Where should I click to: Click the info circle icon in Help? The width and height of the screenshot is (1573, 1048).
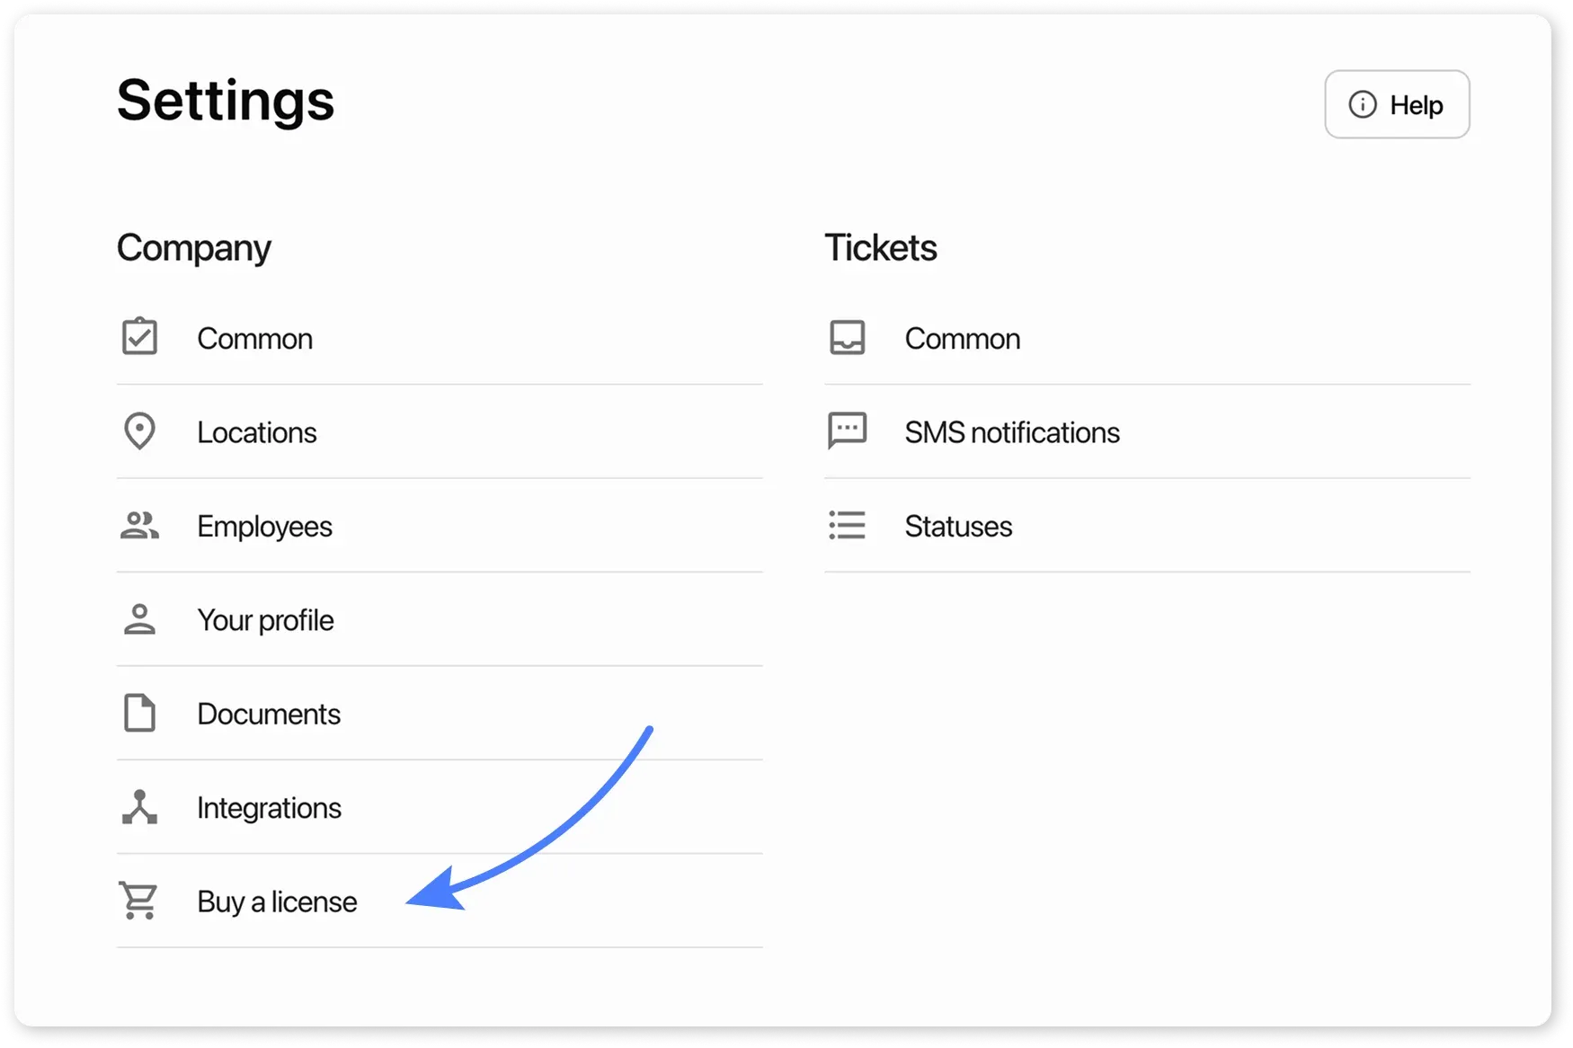click(x=1363, y=105)
